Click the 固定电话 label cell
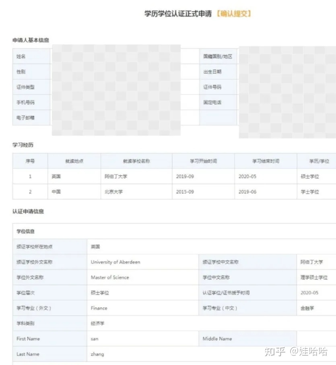This screenshot has width=336, height=365. pyautogui.click(x=218, y=103)
